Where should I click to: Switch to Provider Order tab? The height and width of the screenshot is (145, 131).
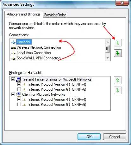(x=55, y=15)
